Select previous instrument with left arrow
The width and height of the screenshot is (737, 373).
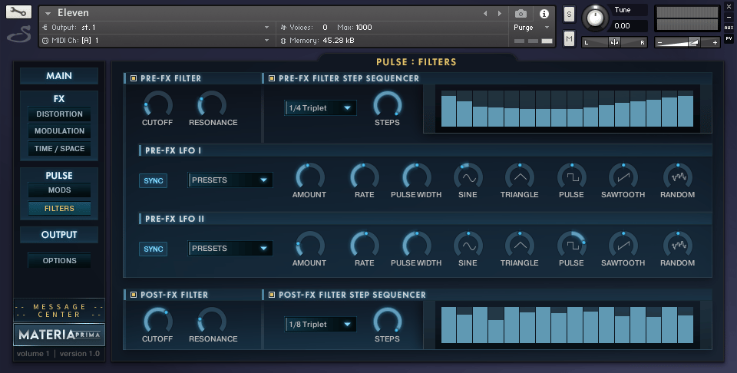point(485,14)
